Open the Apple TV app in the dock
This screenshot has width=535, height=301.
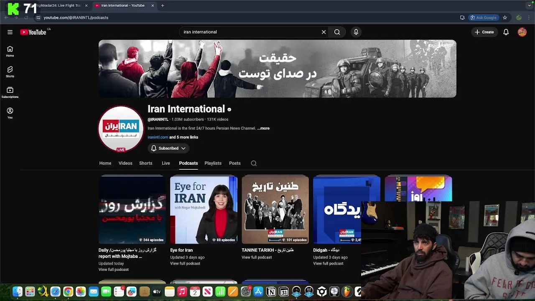pos(157,292)
